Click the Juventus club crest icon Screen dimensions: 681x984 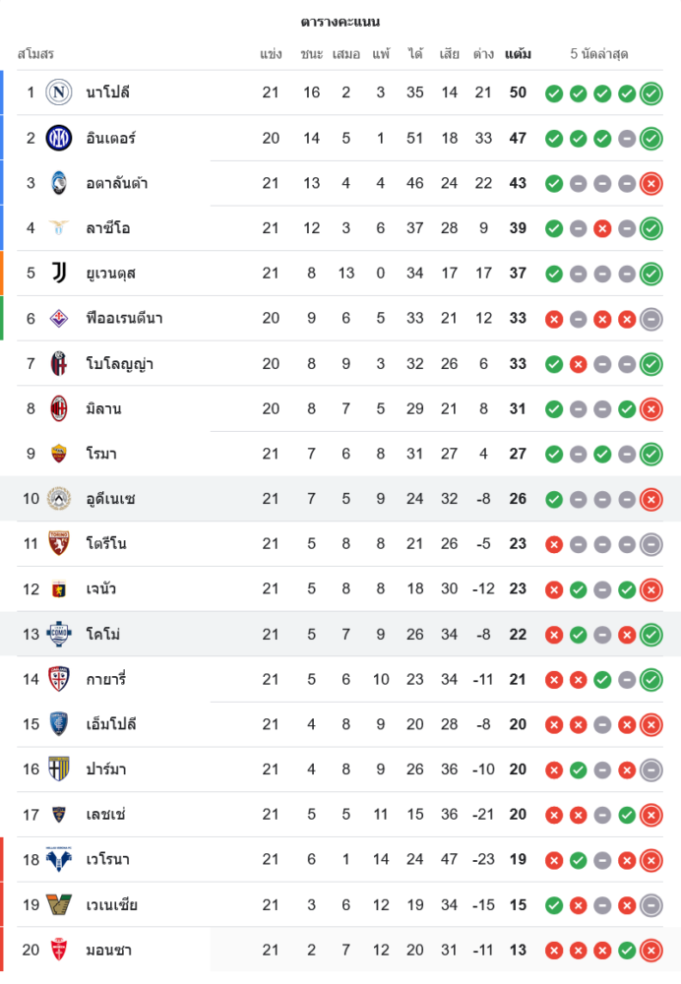59,273
